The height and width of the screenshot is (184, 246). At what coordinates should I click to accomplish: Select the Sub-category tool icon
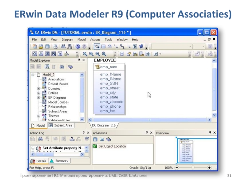click(110, 47)
